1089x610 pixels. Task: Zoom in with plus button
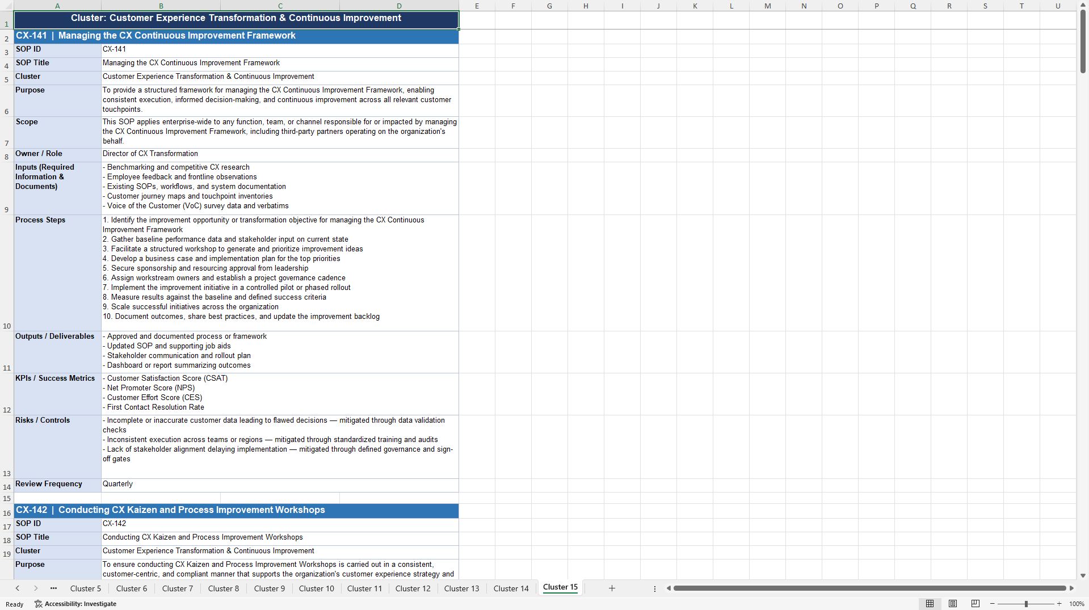(x=1059, y=604)
